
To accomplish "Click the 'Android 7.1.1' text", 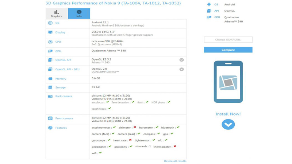I will [100, 22].
